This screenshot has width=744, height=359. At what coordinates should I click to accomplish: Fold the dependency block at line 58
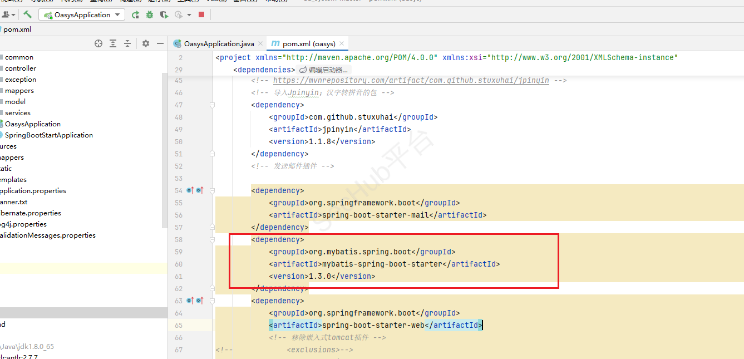coord(212,239)
